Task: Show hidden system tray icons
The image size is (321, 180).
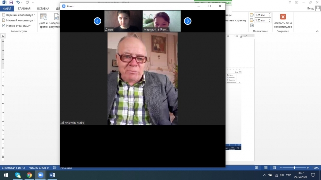Action: pos(265,175)
